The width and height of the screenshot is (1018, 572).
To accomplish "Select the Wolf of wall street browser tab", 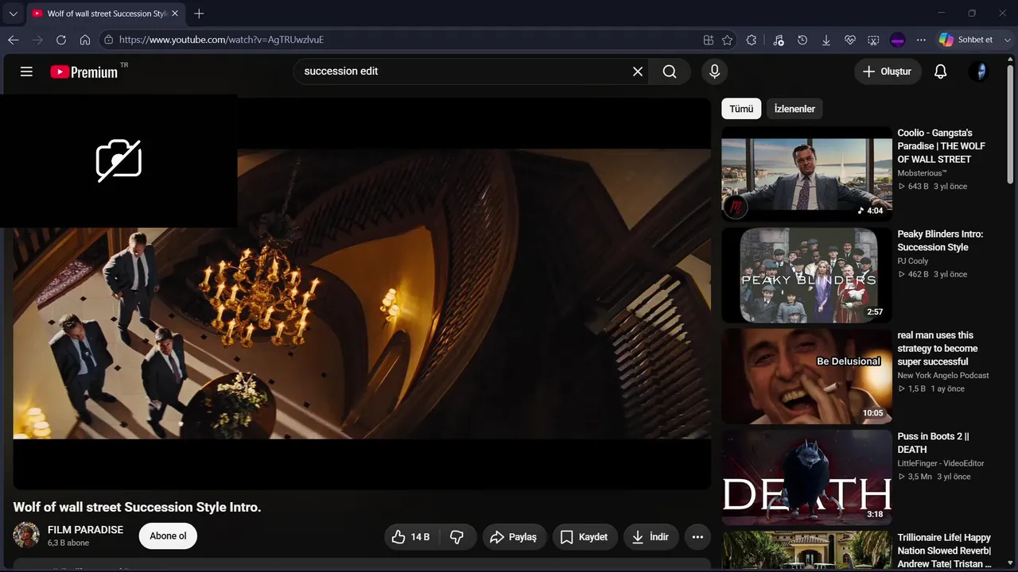I will click(105, 14).
